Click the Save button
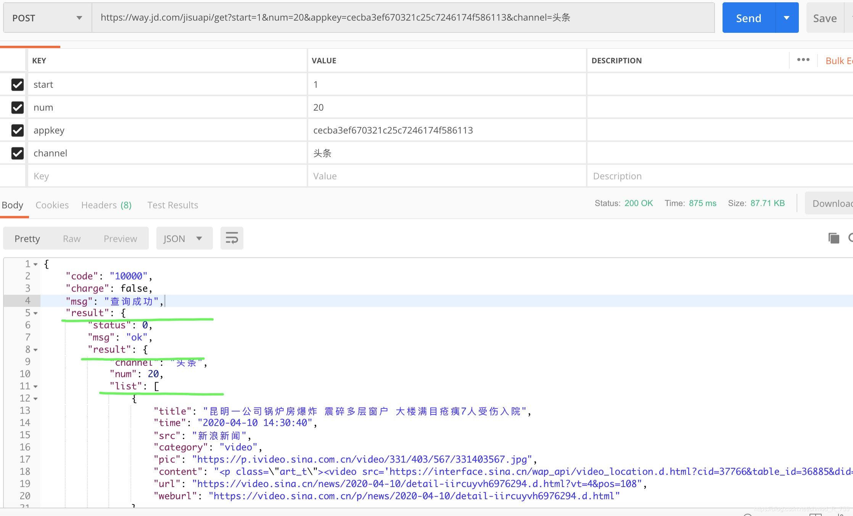Screen dimensions: 853x516 click(824, 18)
